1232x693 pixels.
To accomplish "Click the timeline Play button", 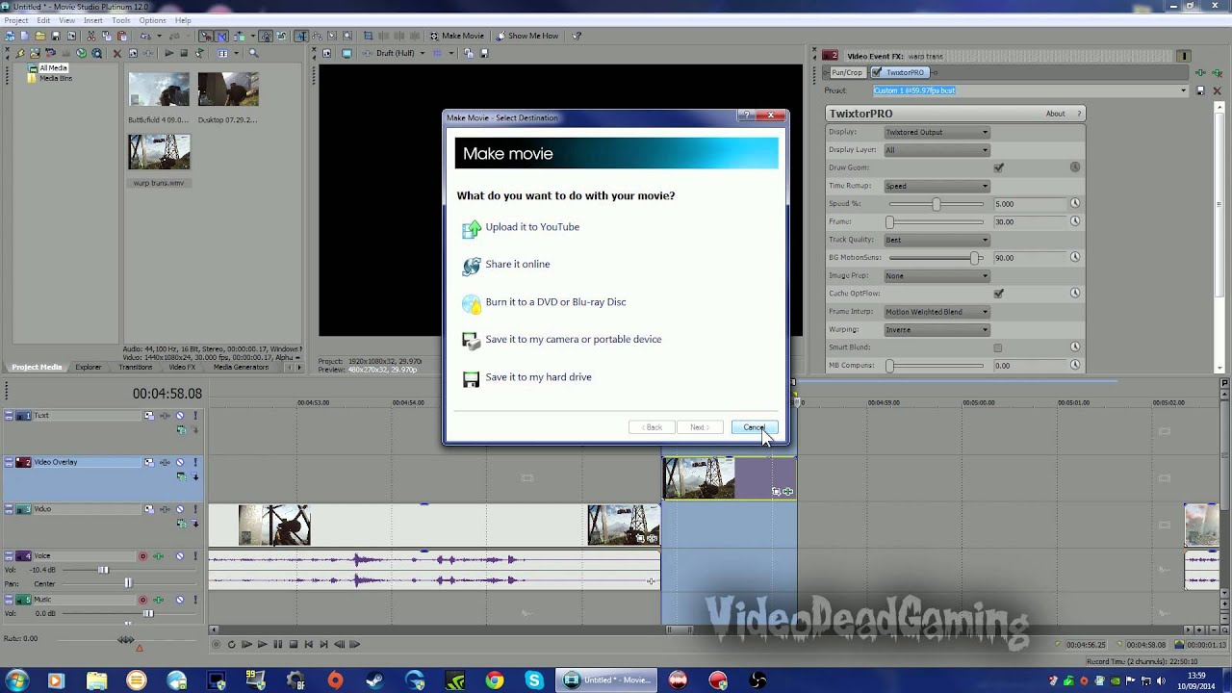I will [x=262, y=645].
